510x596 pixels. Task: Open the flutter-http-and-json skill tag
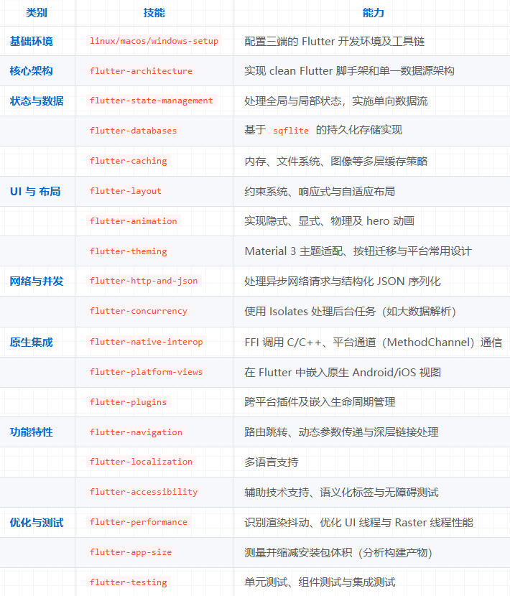[144, 281]
